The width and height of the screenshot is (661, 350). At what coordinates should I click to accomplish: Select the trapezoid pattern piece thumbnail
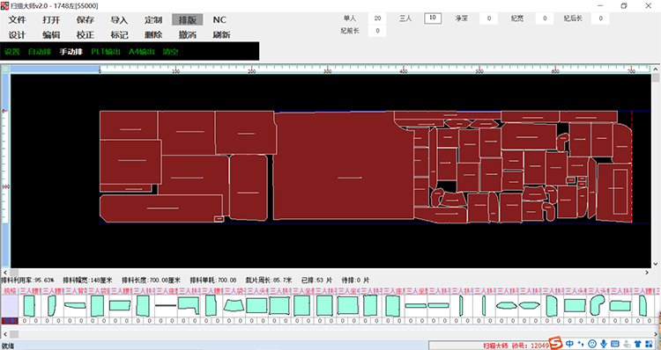[x=234, y=305]
